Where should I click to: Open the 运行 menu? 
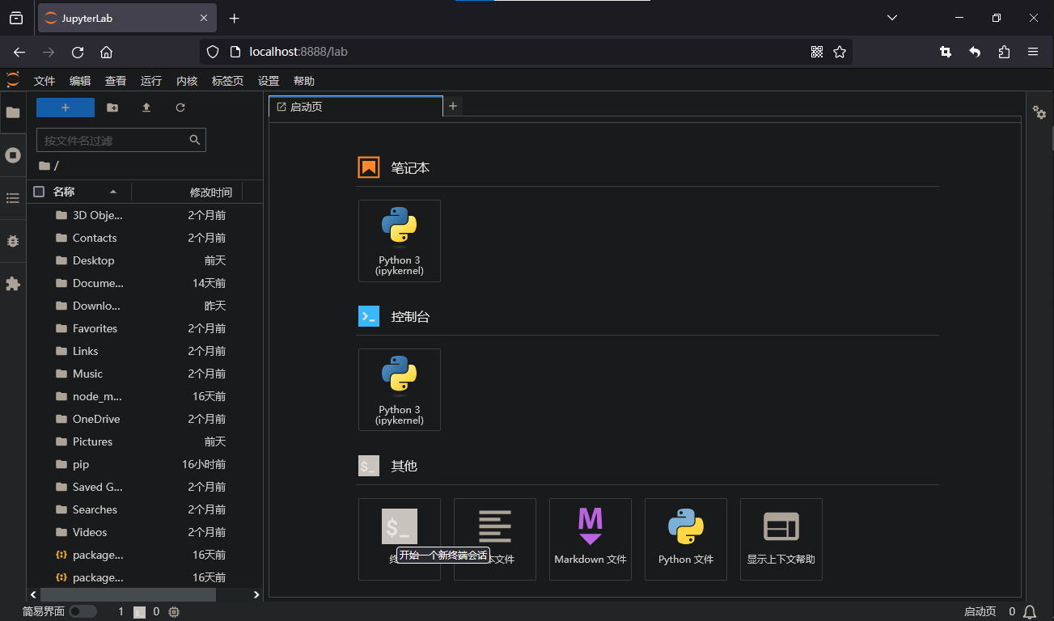151,81
